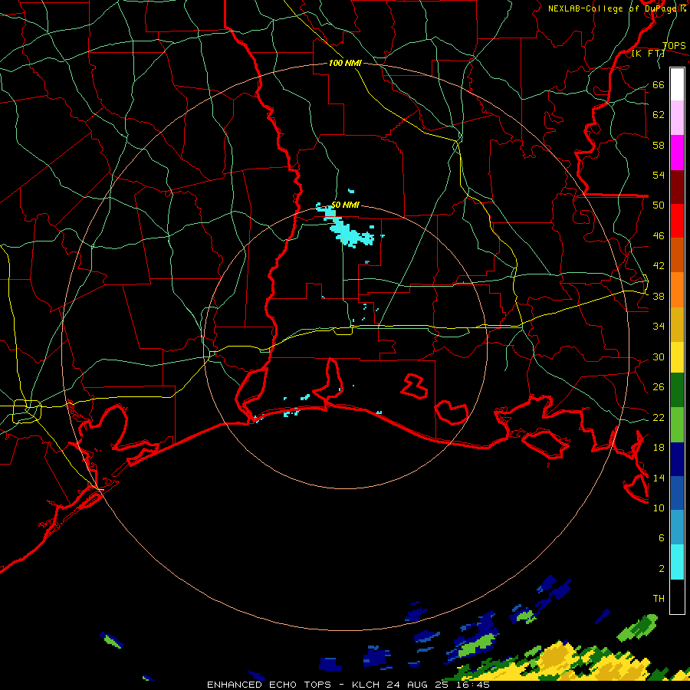Screen dimensions: 690x690
Task: Click the 100 NMI range ring label
Action: (x=345, y=63)
